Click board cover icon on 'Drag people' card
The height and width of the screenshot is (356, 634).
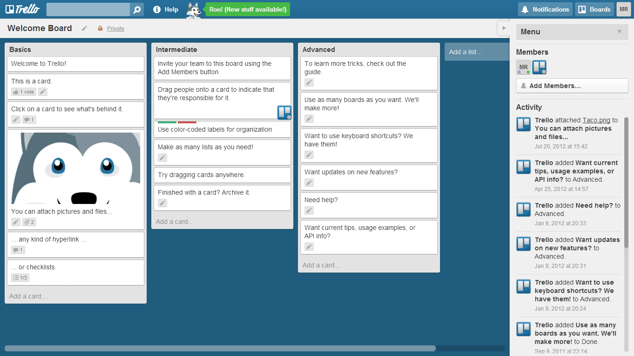[284, 113]
